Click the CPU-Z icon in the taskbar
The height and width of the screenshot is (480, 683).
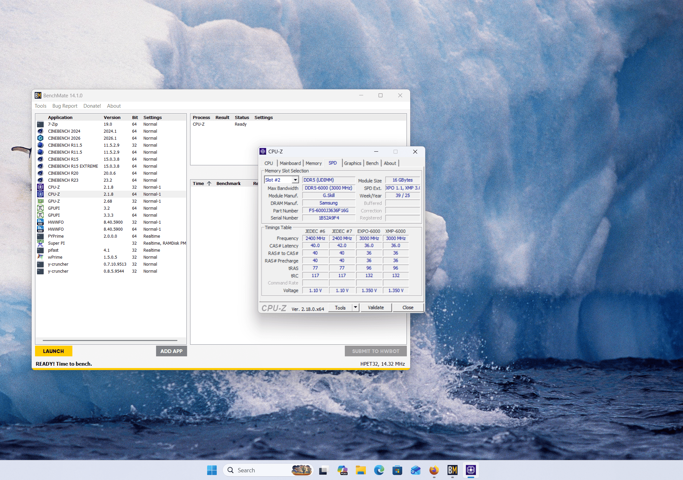click(x=471, y=470)
